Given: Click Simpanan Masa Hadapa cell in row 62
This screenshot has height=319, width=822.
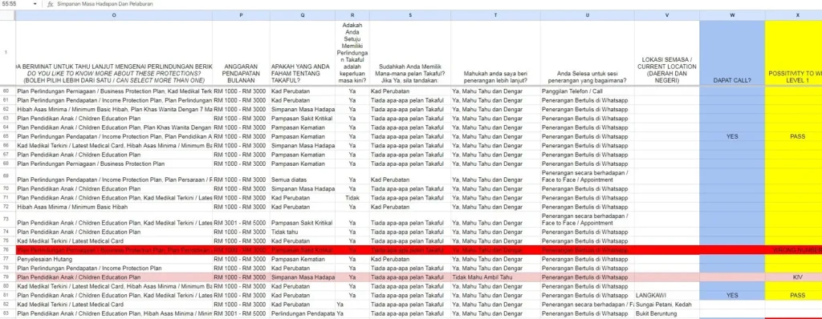Looking at the screenshot, I should point(302,110).
